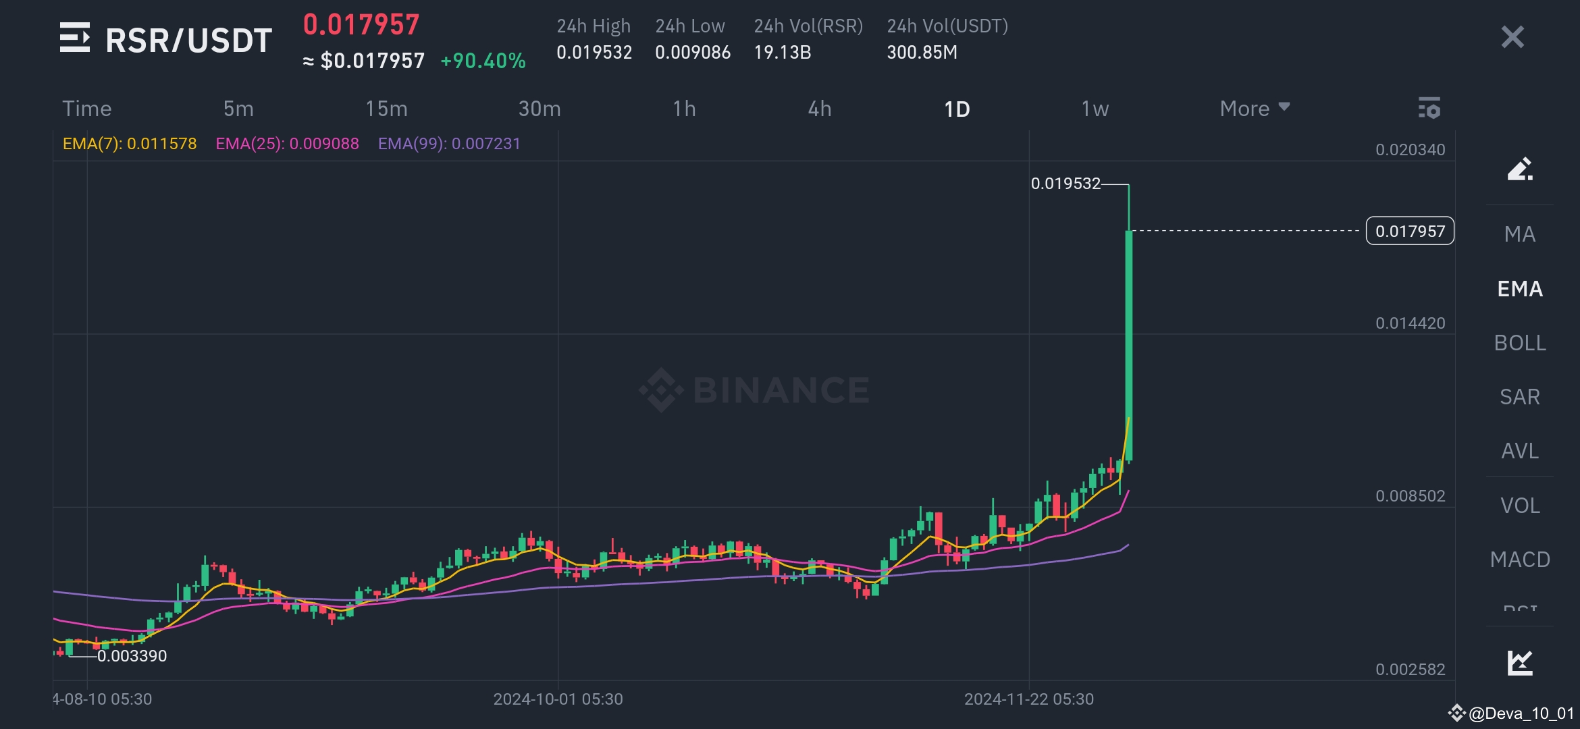Select the 15m interval
Screen dimensions: 1580x729
pyautogui.click(x=386, y=109)
